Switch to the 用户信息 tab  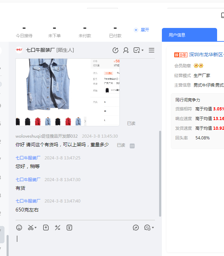177,35
